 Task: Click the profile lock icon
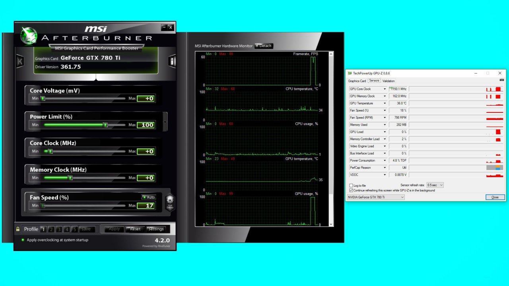coord(18,229)
